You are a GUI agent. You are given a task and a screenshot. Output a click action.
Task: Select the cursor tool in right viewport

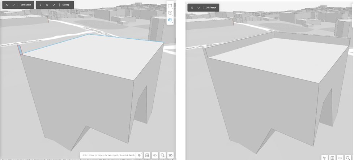tap(325, 158)
